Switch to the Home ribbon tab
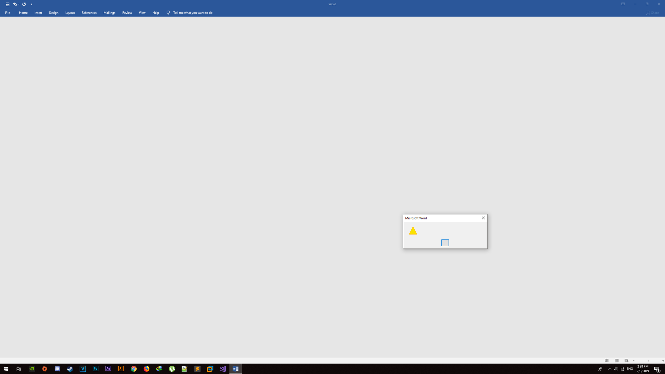665x374 pixels. pos(23,13)
